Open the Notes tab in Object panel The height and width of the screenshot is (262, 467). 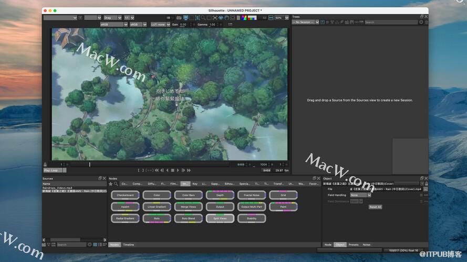(367, 245)
